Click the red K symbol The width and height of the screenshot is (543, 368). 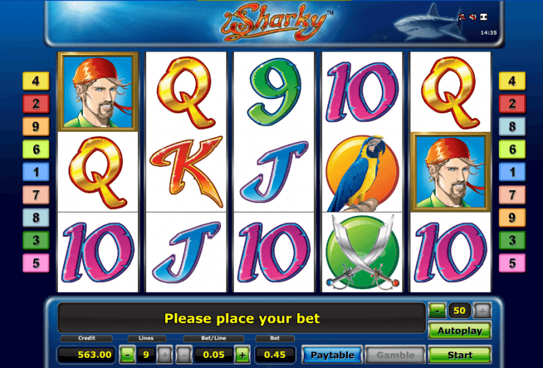186,172
